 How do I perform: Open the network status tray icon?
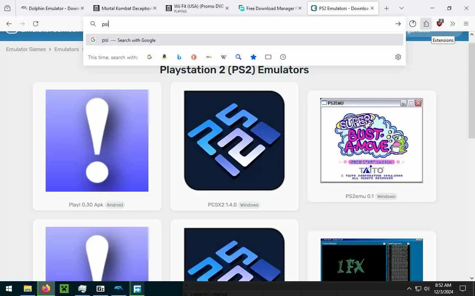point(418,289)
